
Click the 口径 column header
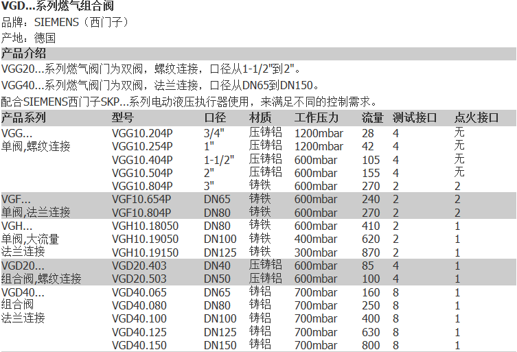(215, 117)
